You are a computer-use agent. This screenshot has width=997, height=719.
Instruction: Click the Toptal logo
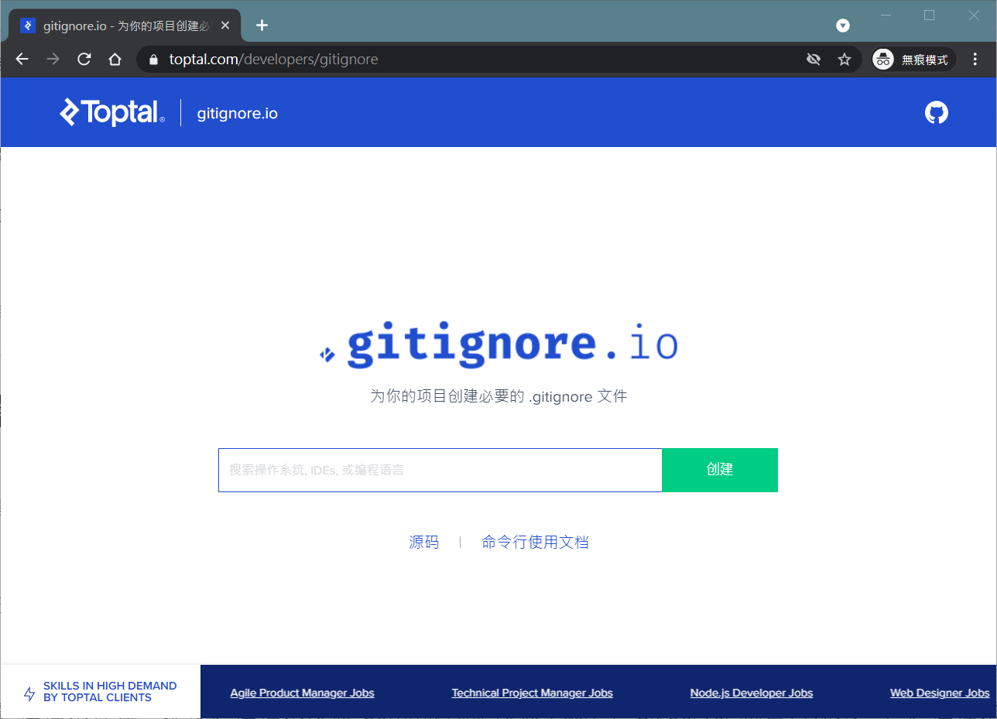click(x=111, y=112)
